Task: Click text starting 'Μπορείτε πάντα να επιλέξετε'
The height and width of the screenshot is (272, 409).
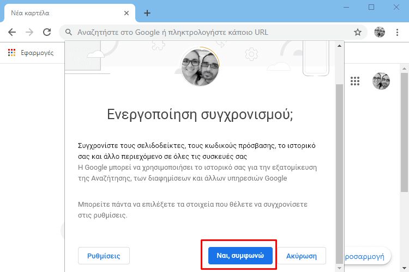Action: 193,210
